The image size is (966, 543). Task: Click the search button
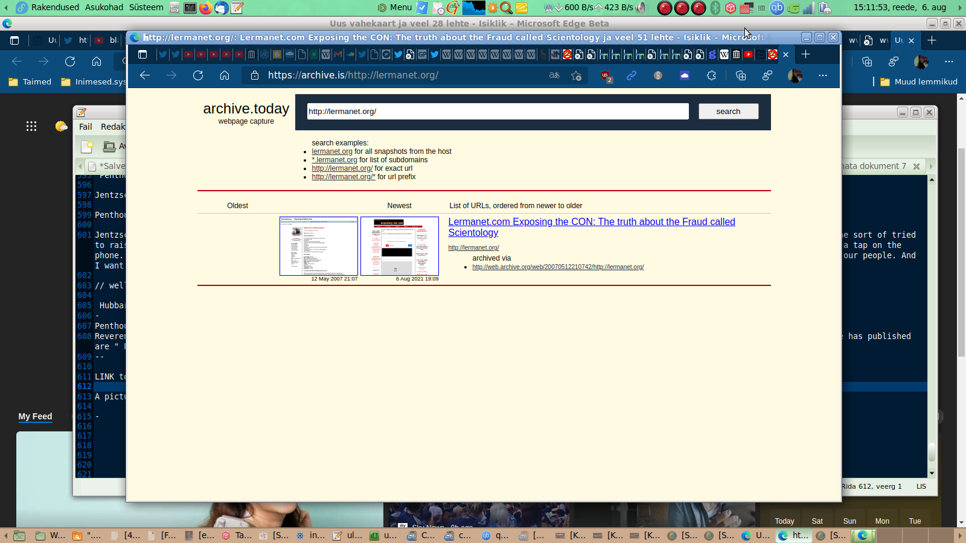tap(728, 112)
